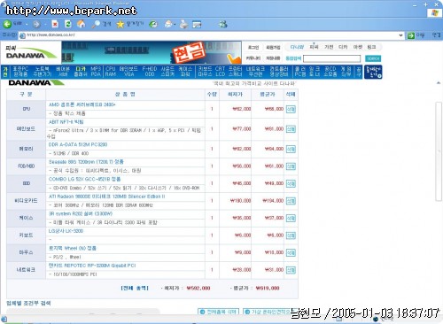The height and width of the screenshot is (324, 443).
Task: Go to Home page using house icon
Action: pyautogui.click(x=81, y=24)
